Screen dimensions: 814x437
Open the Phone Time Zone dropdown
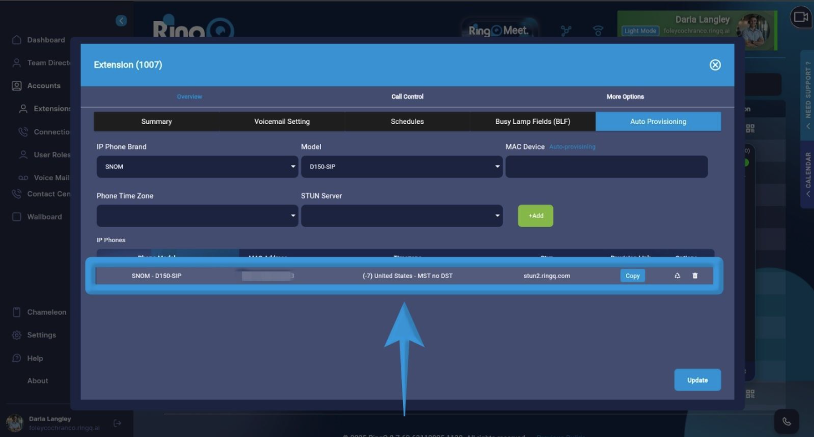point(196,216)
